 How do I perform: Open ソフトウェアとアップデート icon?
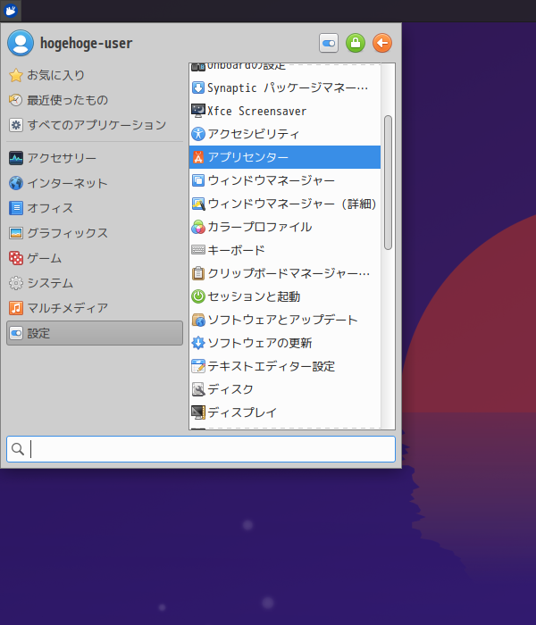coord(198,320)
